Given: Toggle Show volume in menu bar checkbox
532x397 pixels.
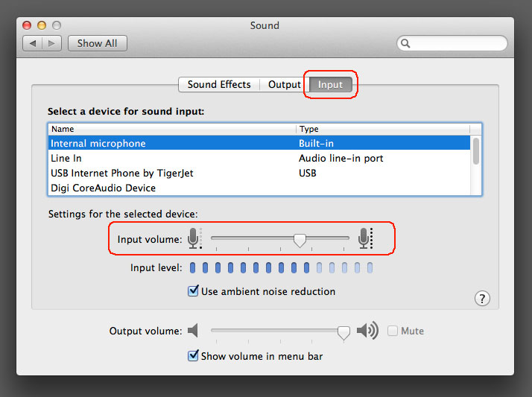Looking at the screenshot, I should click(x=193, y=355).
